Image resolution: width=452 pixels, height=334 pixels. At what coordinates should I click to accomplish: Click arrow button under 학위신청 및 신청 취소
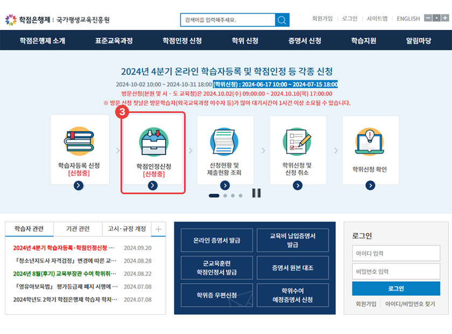(298, 186)
